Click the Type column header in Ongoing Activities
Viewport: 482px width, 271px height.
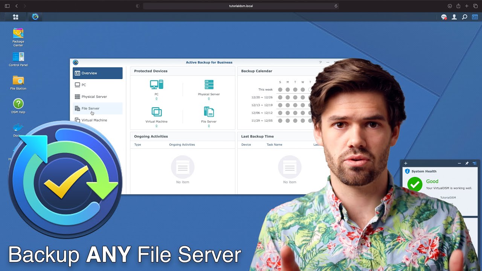pyautogui.click(x=138, y=145)
